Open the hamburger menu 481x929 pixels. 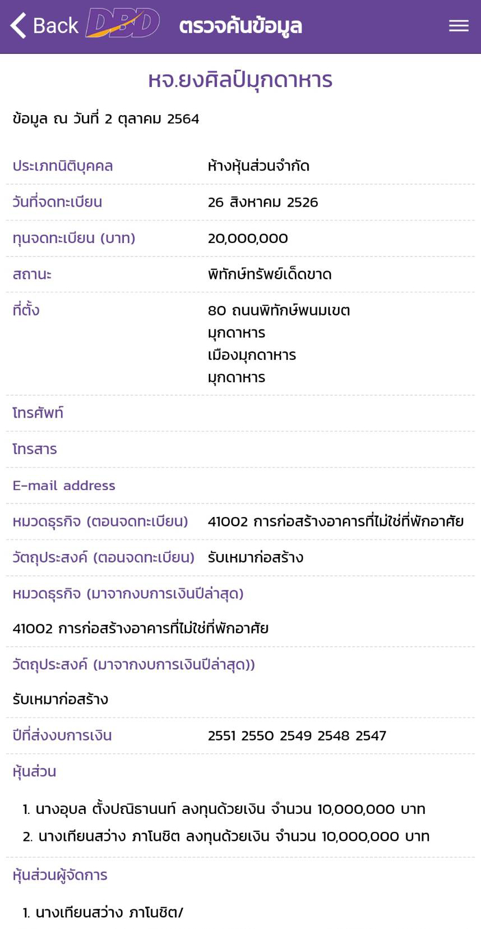point(459,26)
